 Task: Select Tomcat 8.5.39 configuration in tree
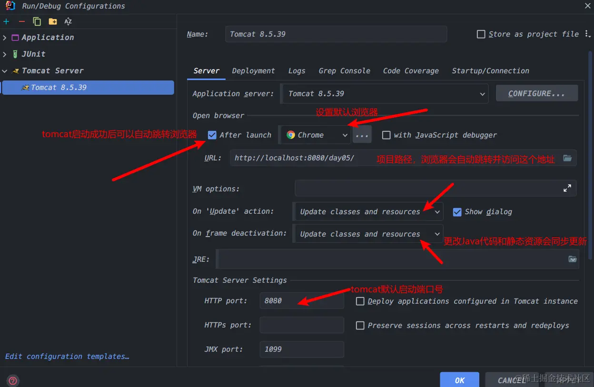coord(88,88)
